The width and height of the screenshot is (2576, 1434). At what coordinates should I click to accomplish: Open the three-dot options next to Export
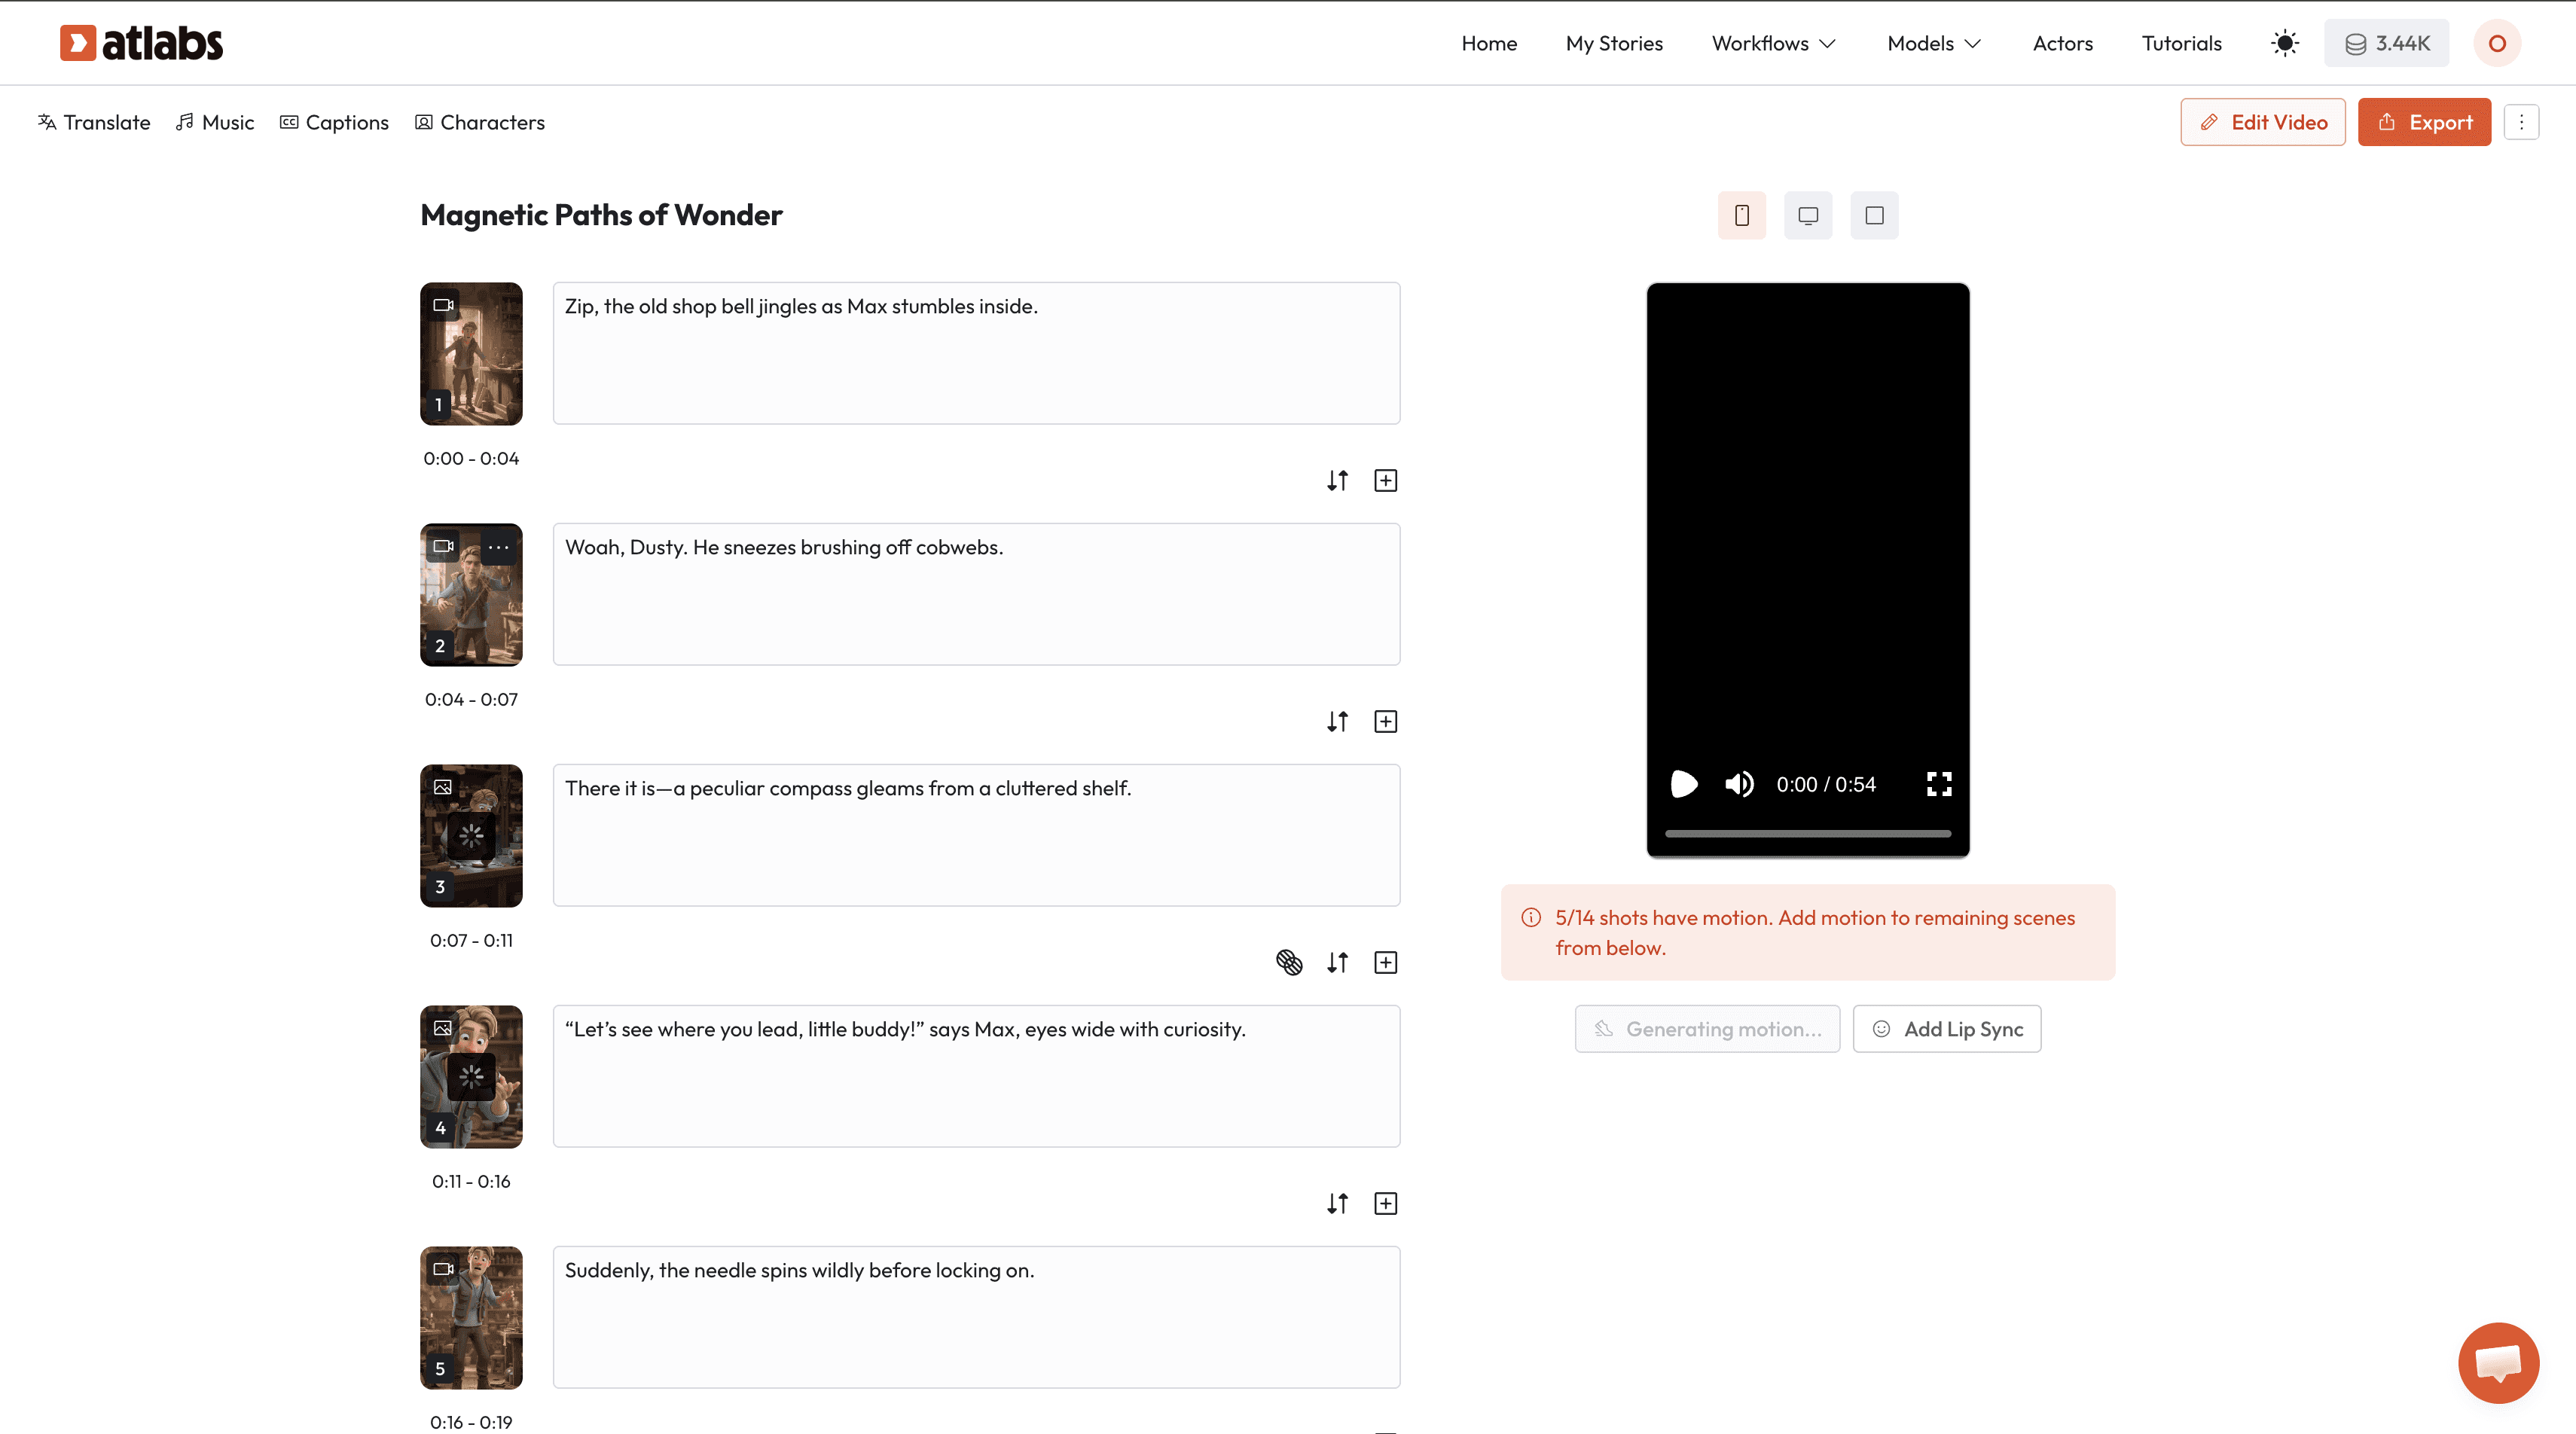coord(2521,122)
